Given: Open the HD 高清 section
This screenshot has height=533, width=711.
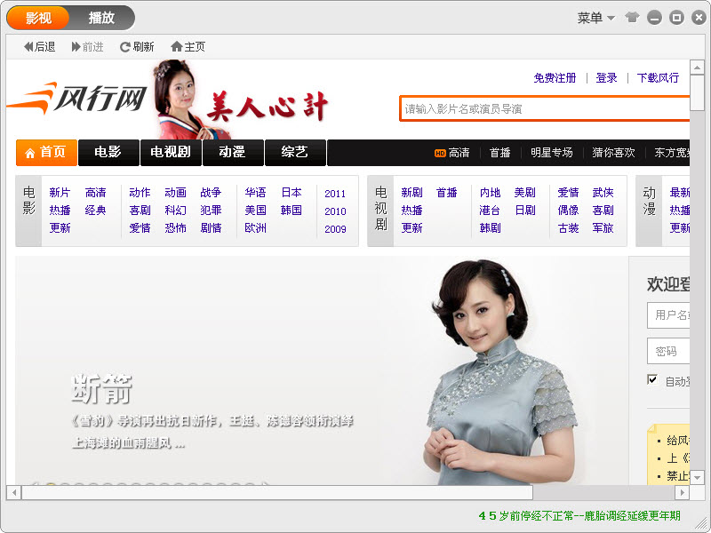Looking at the screenshot, I should 451,153.
